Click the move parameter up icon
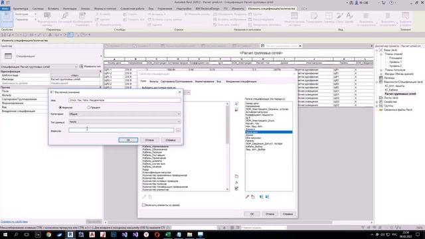Screen dimensions: 425x239 [261, 197]
